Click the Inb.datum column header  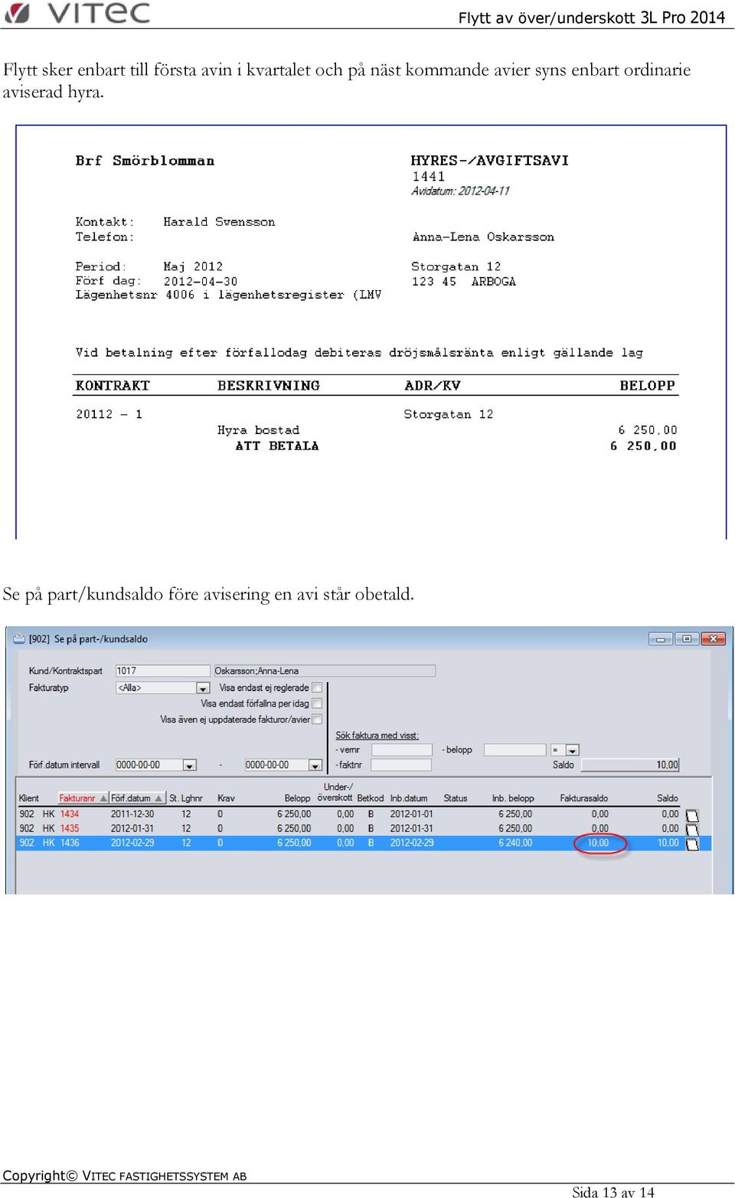[409, 798]
